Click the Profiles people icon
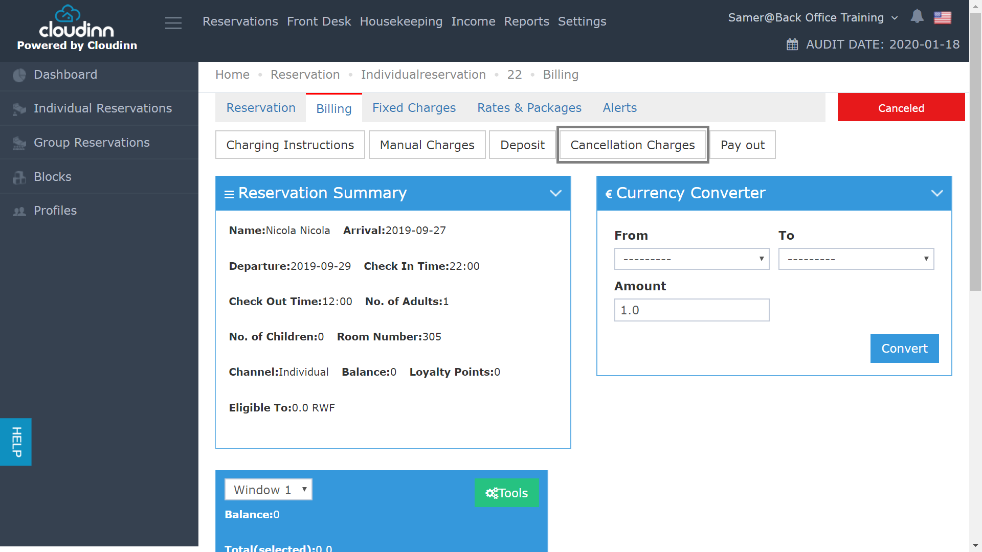982x552 pixels. pos(19,211)
